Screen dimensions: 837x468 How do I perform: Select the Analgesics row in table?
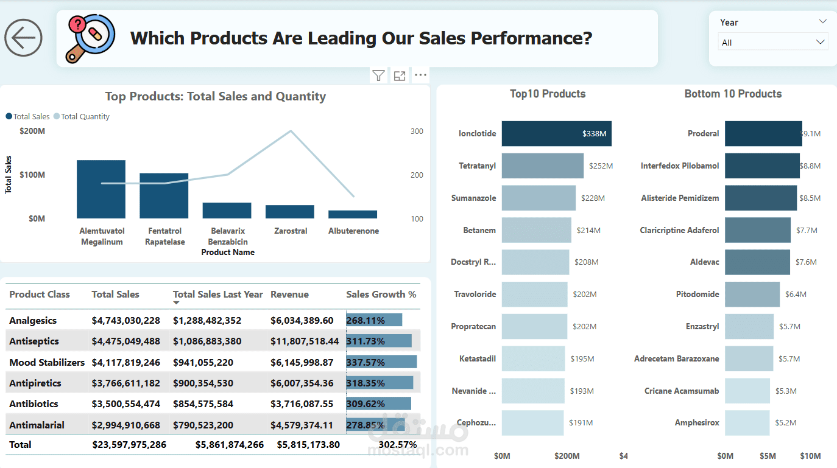pyautogui.click(x=33, y=321)
